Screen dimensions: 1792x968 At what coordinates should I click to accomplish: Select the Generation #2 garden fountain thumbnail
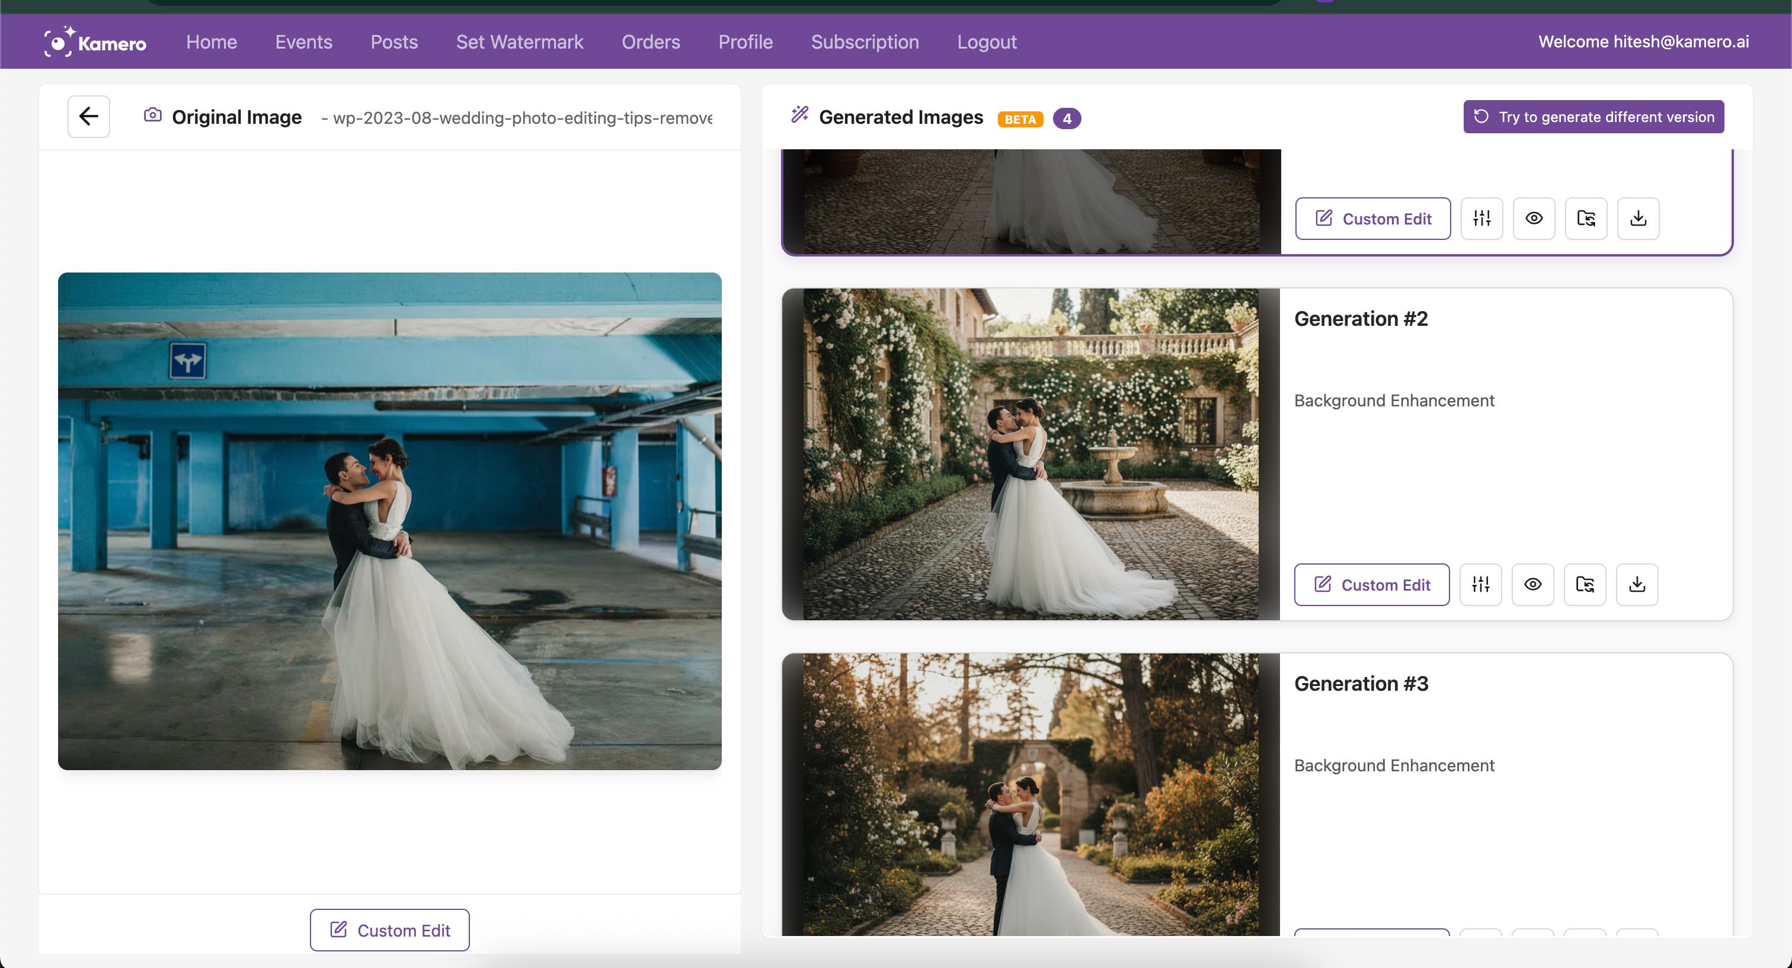1031,453
